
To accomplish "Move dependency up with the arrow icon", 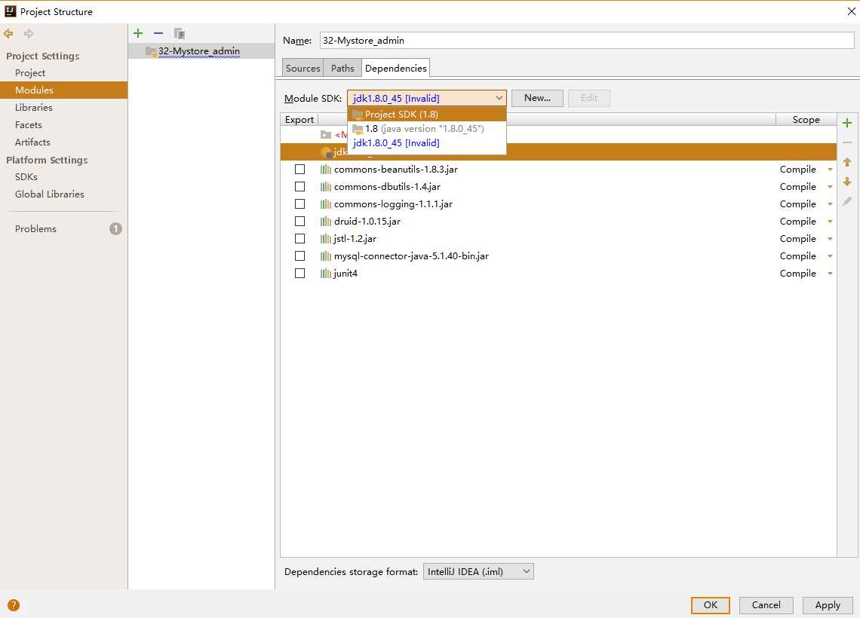I will (x=847, y=162).
